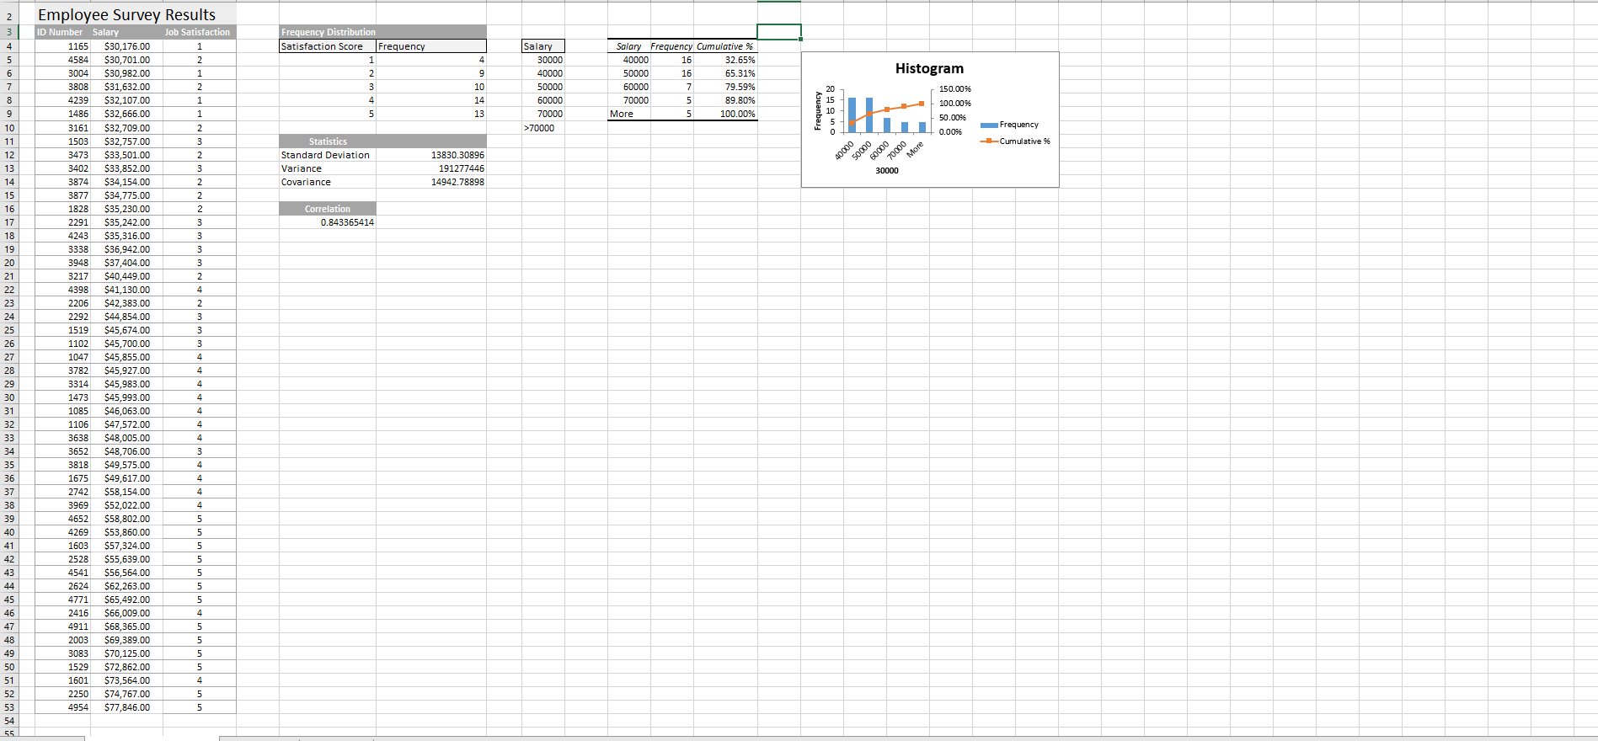Select the "More" cell in histogram table

[x=629, y=114]
